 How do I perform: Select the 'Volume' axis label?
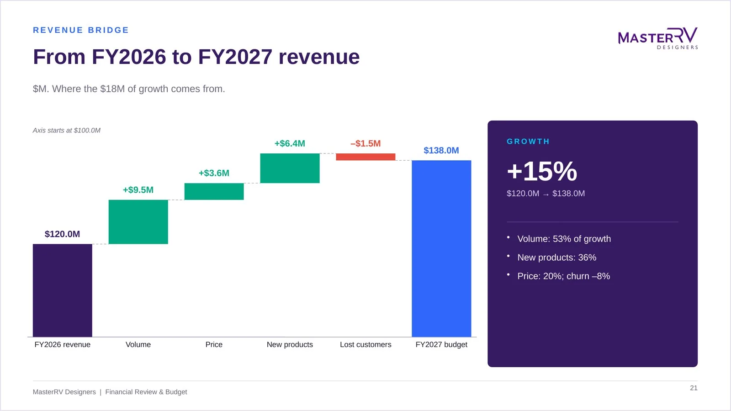point(138,345)
